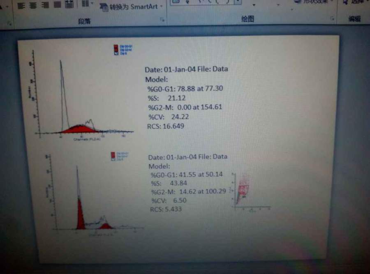The height and width of the screenshot is (274, 370).
Task: Click the text '%S: 43.84'
Action: (x=169, y=183)
